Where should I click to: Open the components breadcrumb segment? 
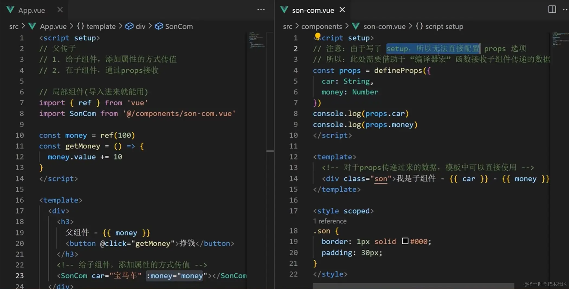pyautogui.click(x=322, y=27)
